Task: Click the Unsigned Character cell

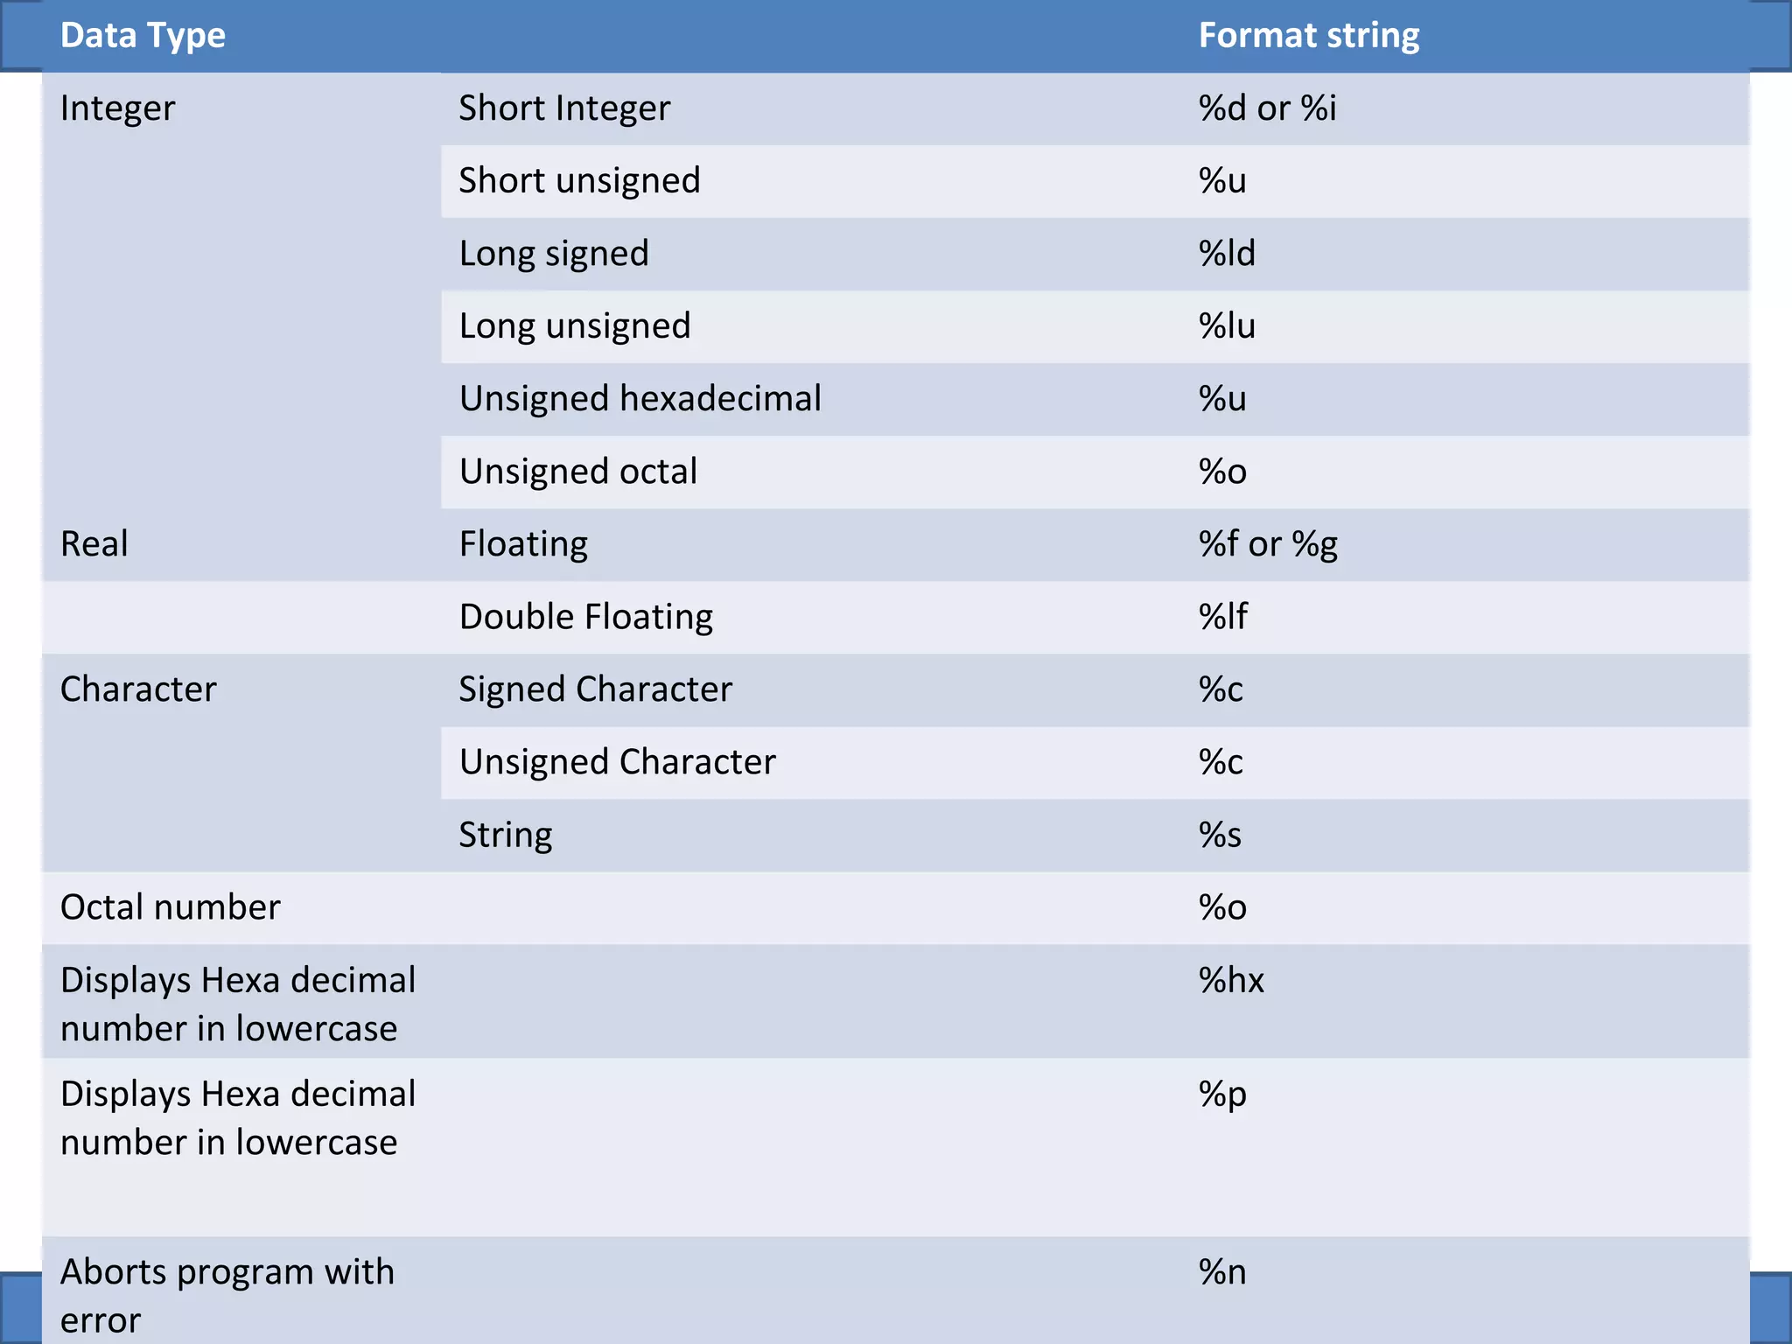Action: (618, 762)
